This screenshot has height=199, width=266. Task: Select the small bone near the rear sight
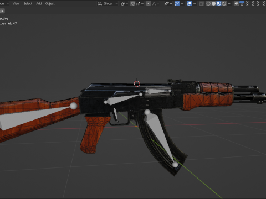pos(158,91)
